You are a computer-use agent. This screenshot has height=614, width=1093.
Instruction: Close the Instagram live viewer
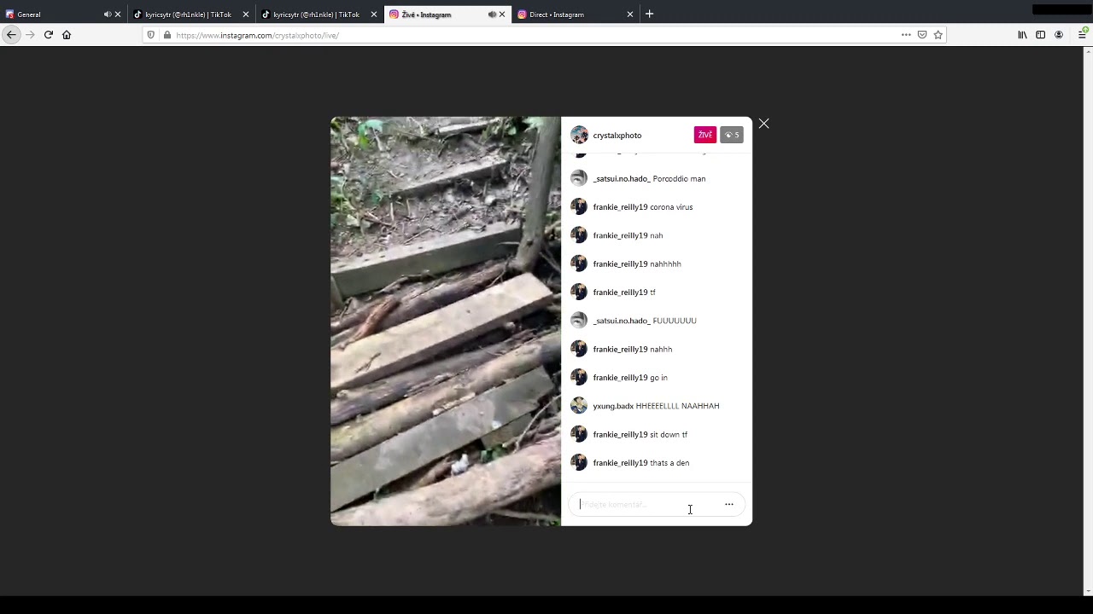pos(763,124)
